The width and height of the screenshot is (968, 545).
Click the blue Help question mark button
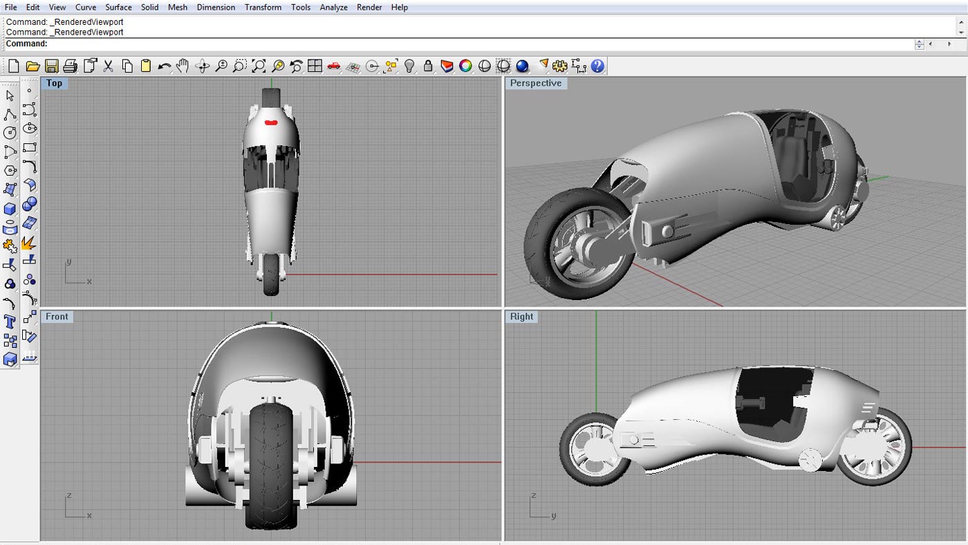(597, 66)
